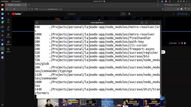Screen dimensions: 191x107
Task: Open a new Firefox tab
Action: pyautogui.click(x=29, y=5)
